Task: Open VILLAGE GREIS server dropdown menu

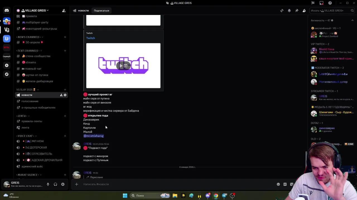Action: (x=35, y=11)
